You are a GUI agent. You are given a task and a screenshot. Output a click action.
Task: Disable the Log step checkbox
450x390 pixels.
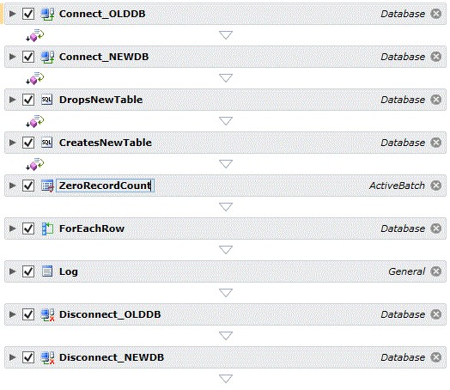pos(28,271)
